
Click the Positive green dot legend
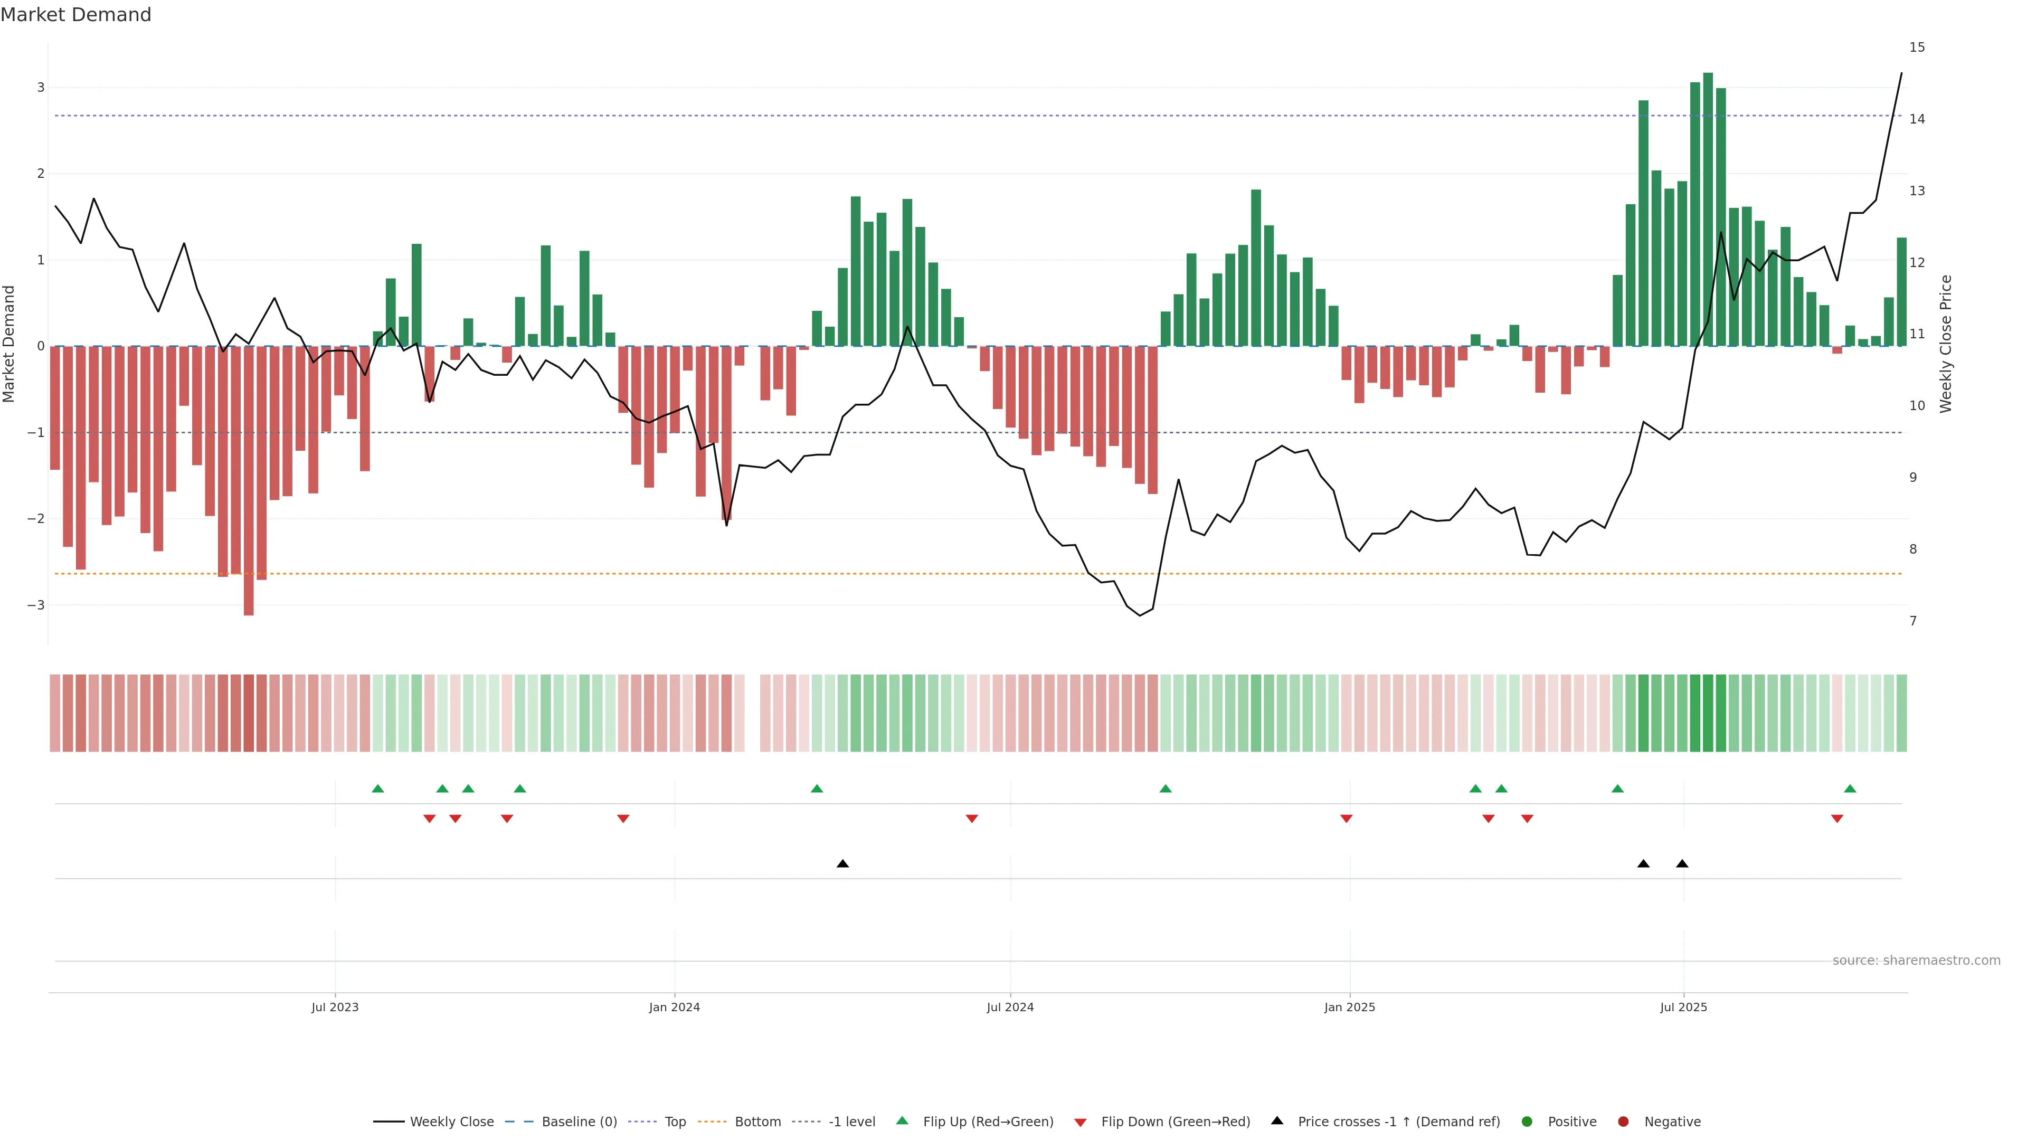point(1527,1121)
